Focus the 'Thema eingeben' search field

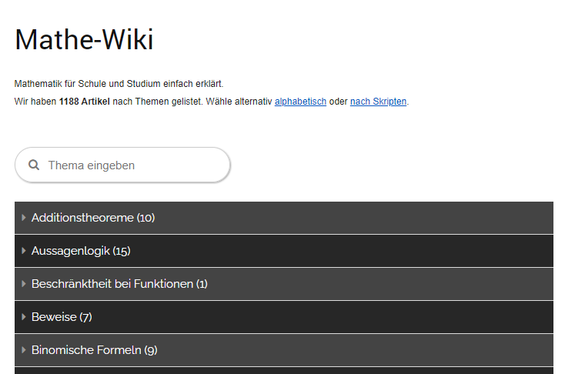point(122,165)
